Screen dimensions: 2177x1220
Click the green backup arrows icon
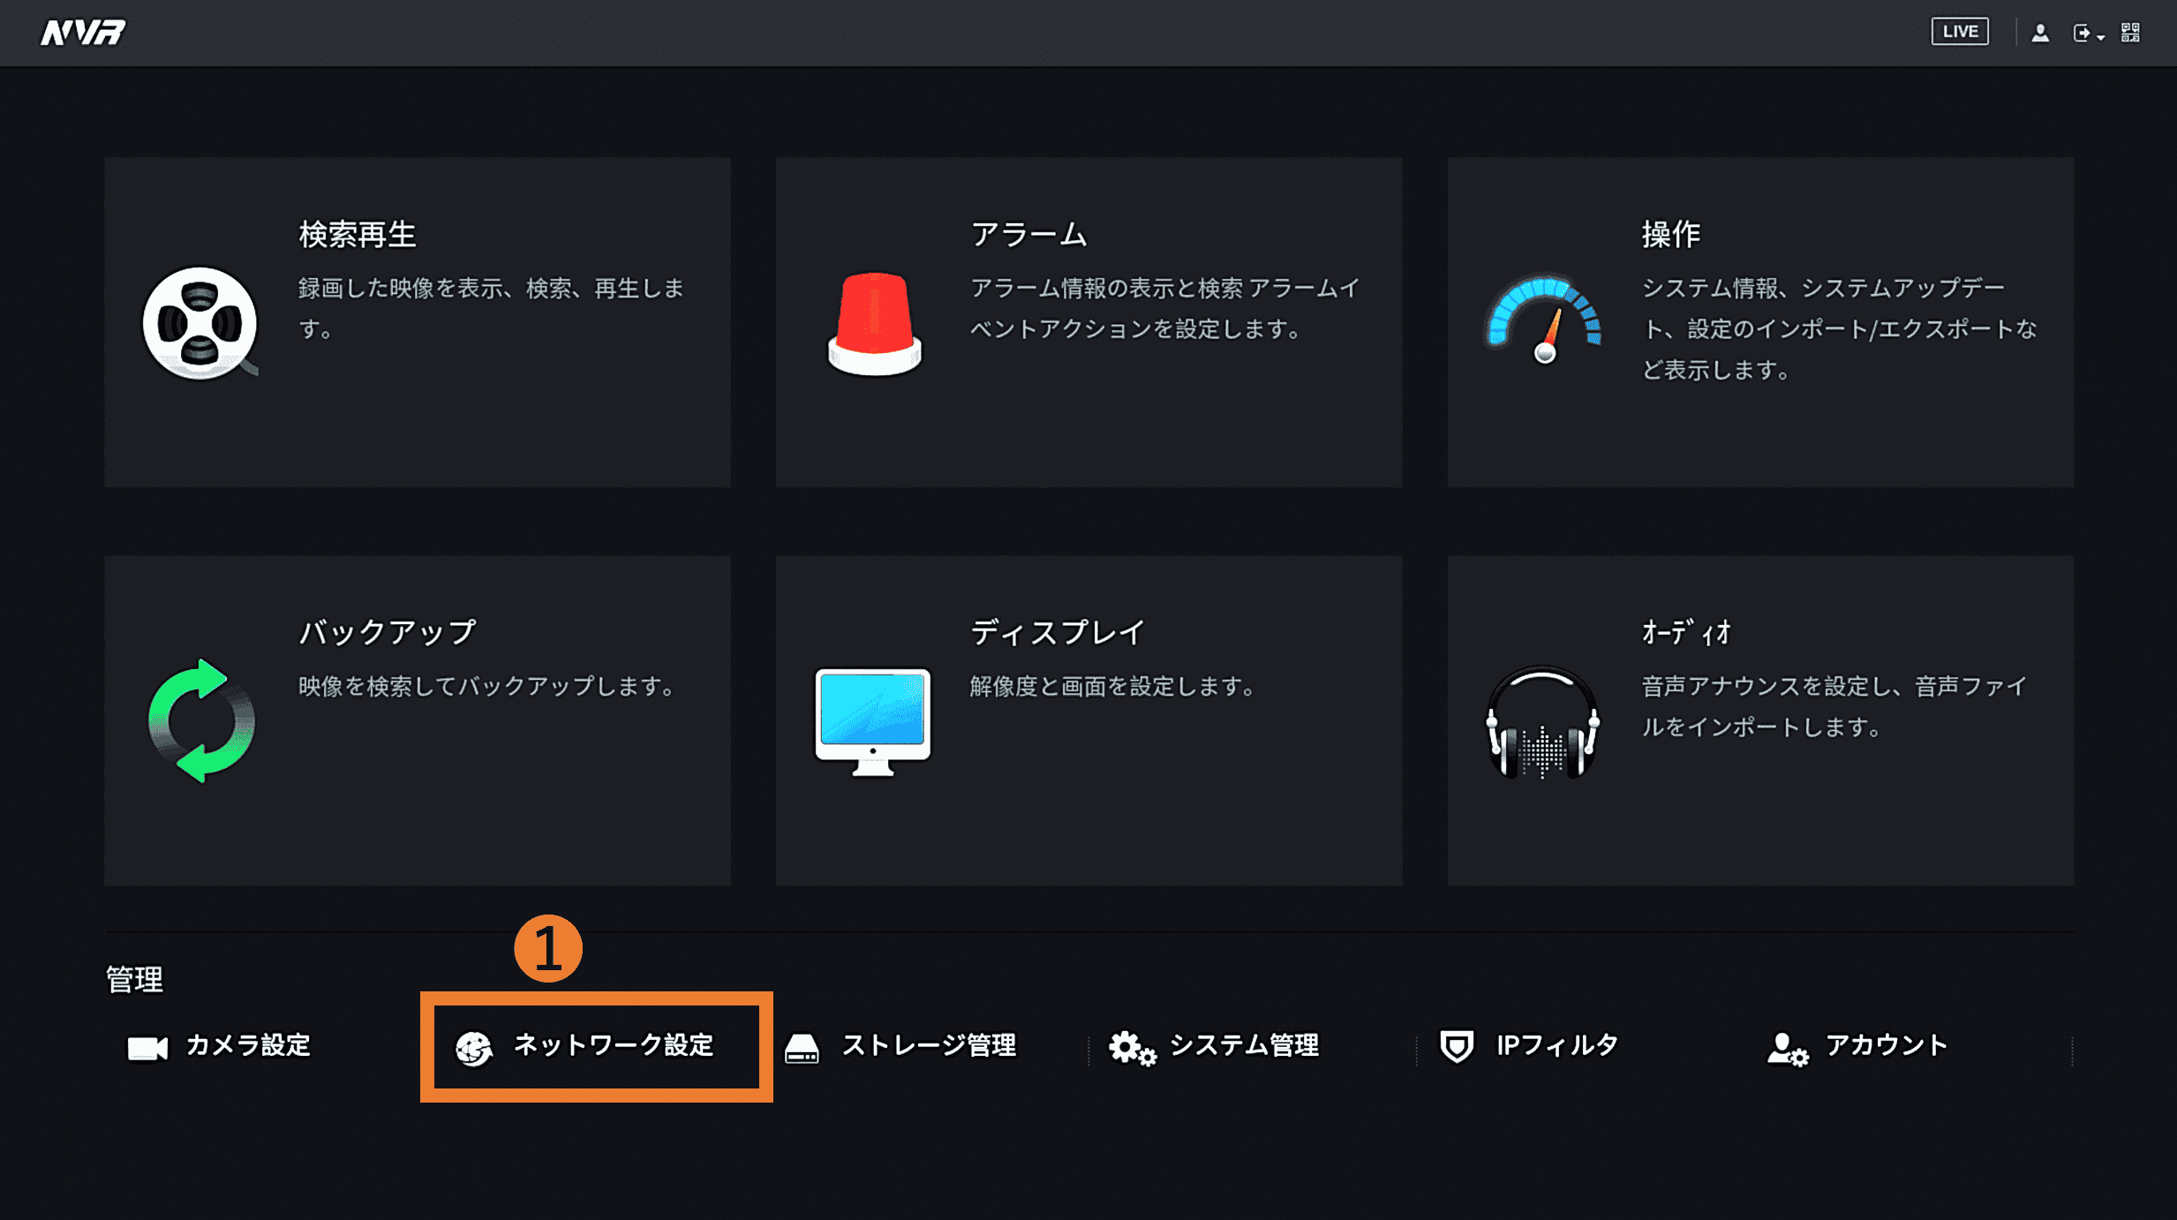click(x=201, y=720)
